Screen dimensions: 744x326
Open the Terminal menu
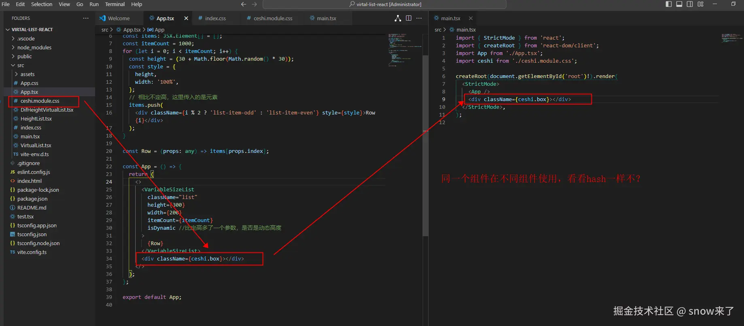[115, 4]
